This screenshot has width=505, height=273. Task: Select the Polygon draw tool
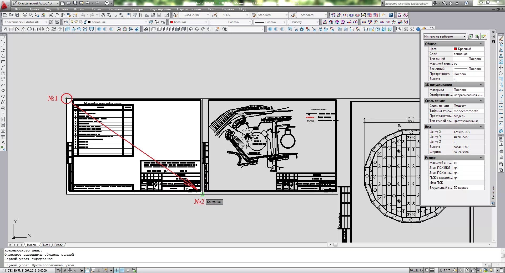tap(3, 56)
